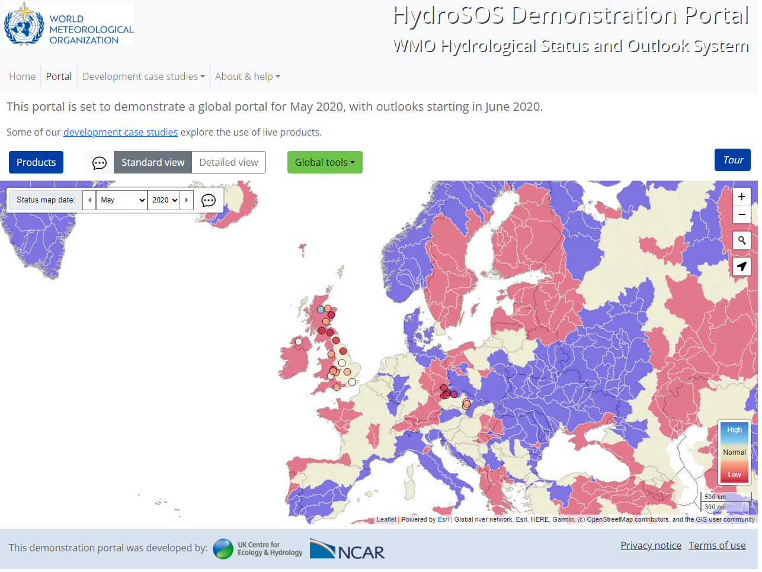Screen dimensions: 762x572
Task: Open the Development case studies menu
Action: tap(143, 76)
